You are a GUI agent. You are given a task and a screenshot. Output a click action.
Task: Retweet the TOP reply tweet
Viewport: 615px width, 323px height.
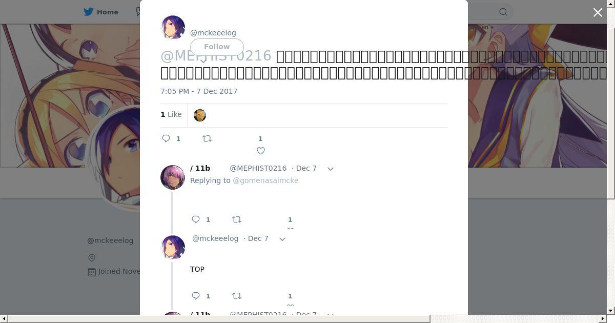237,296
